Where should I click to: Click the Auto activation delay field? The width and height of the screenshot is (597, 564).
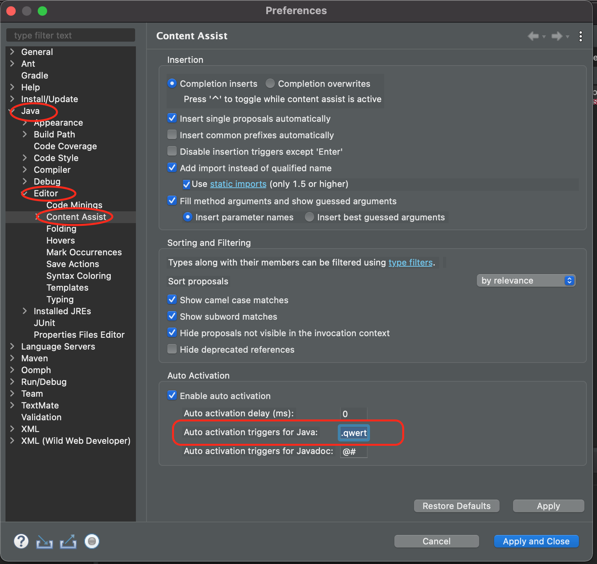coord(353,414)
